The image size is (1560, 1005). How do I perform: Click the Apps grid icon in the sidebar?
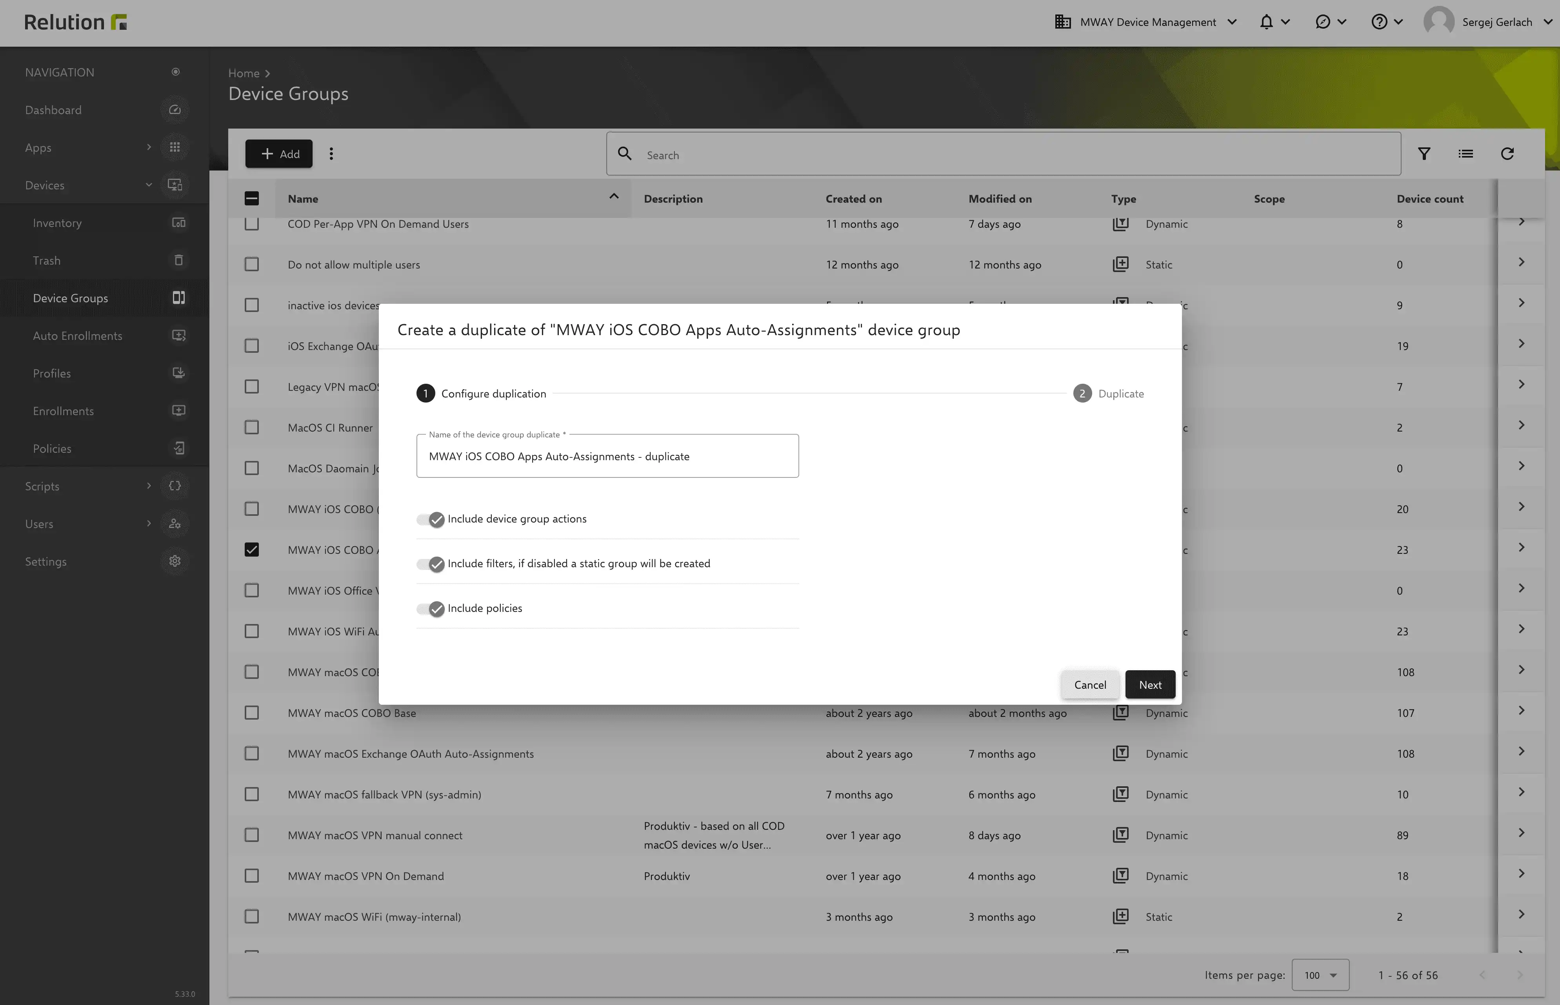pos(175,147)
